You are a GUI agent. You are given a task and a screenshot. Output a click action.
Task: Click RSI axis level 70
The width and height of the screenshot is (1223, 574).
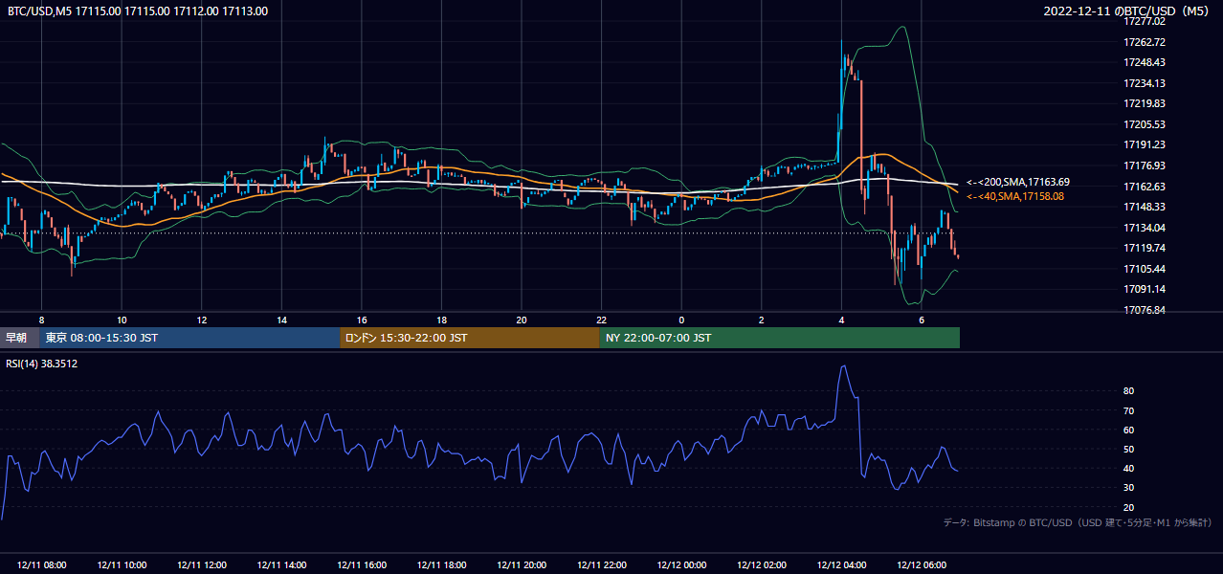1129,410
